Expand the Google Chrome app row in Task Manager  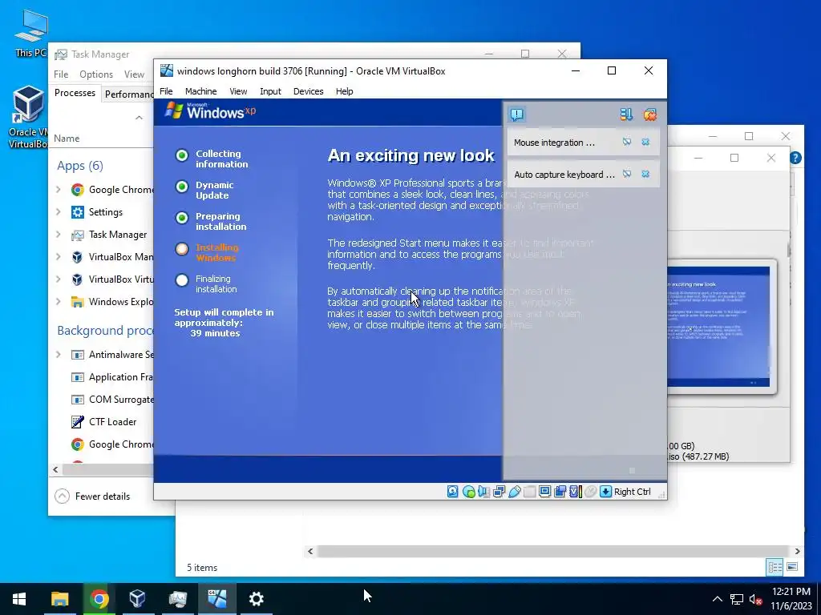(58, 189)
